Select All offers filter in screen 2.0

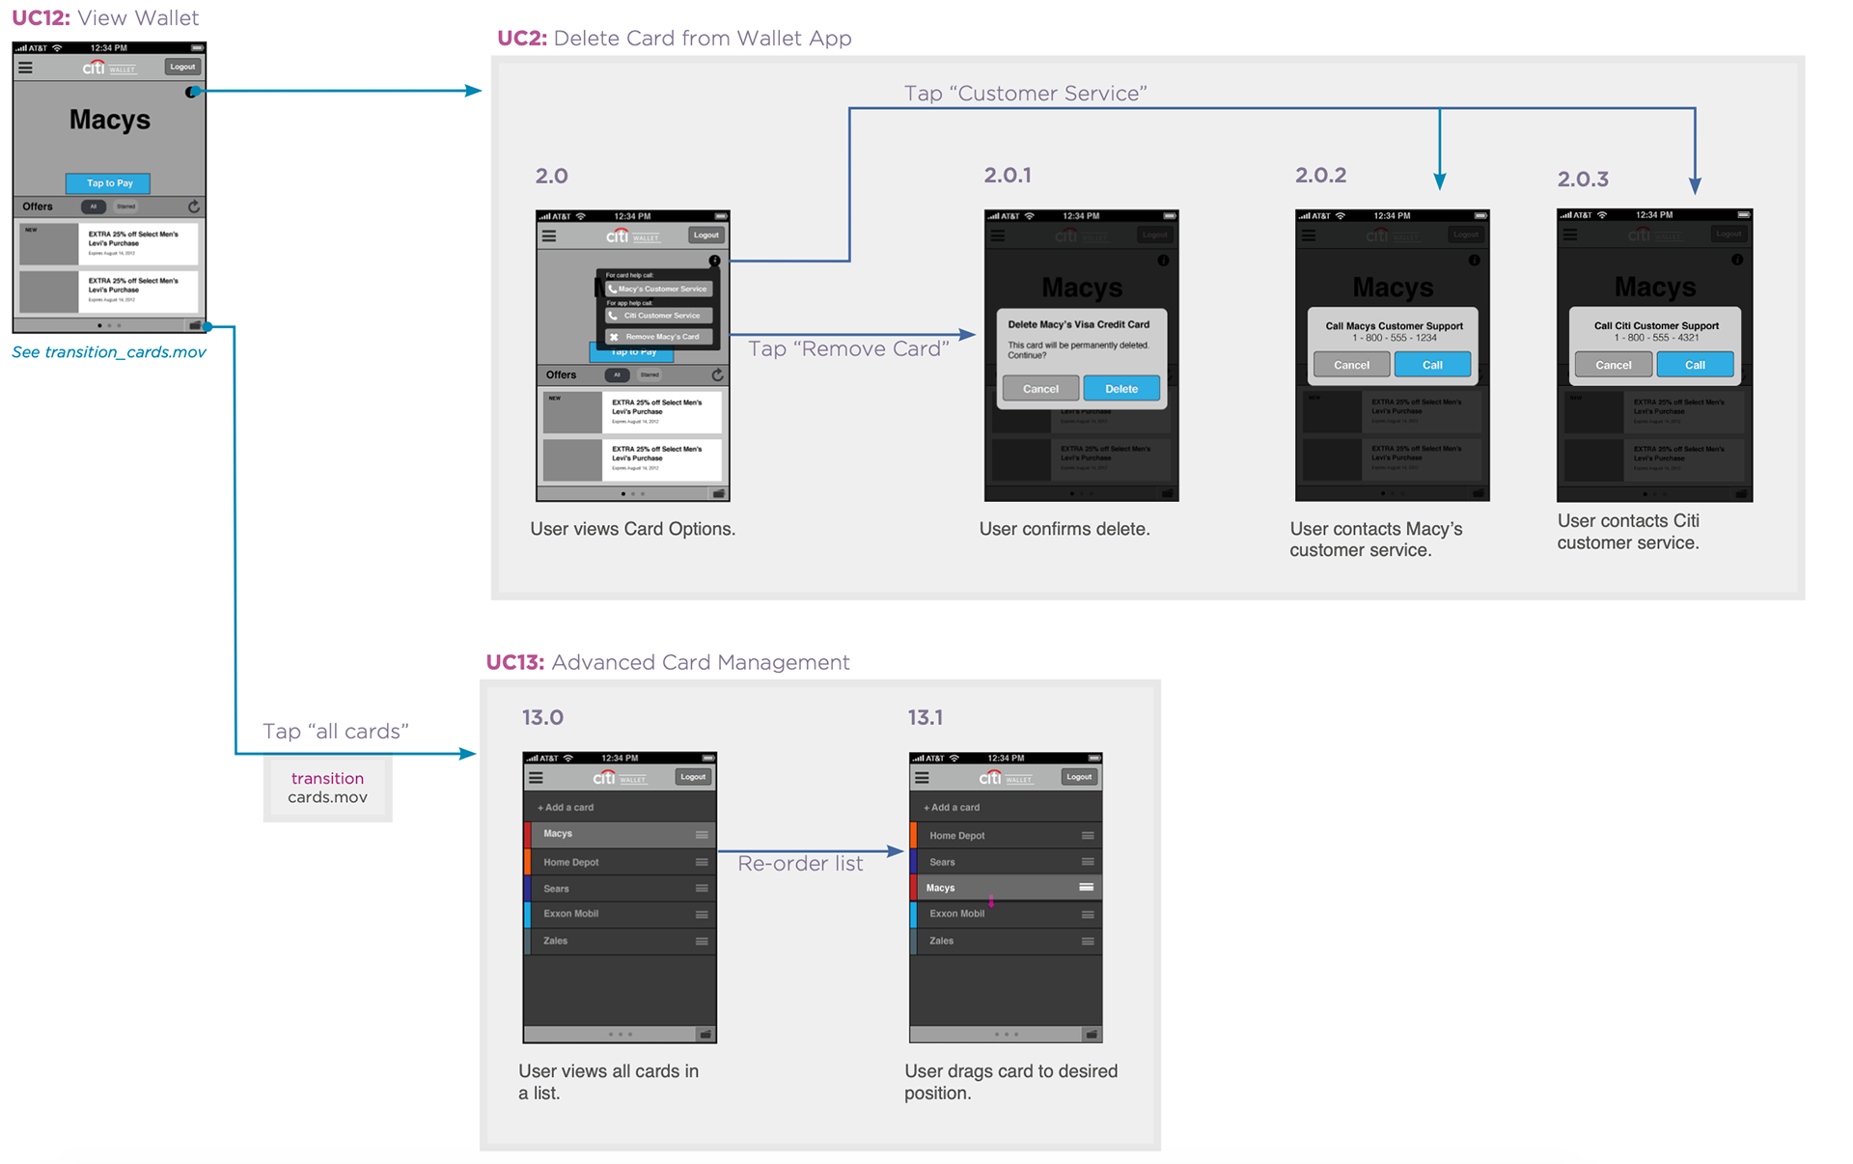click(617, 374)
